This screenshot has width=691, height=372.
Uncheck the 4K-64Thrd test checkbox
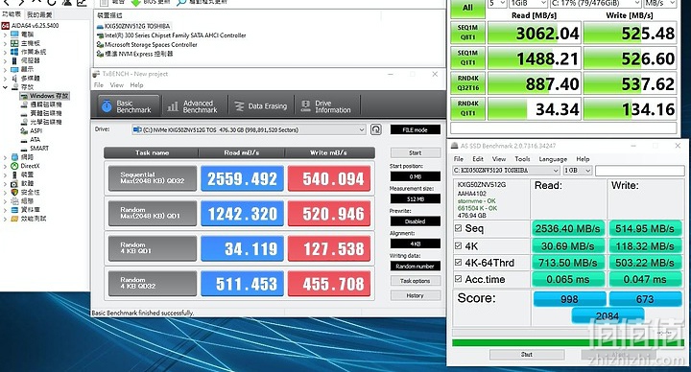click(x=459, y=263)
